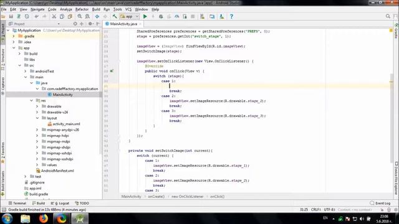Open the File menu

[x=4, y=9]
